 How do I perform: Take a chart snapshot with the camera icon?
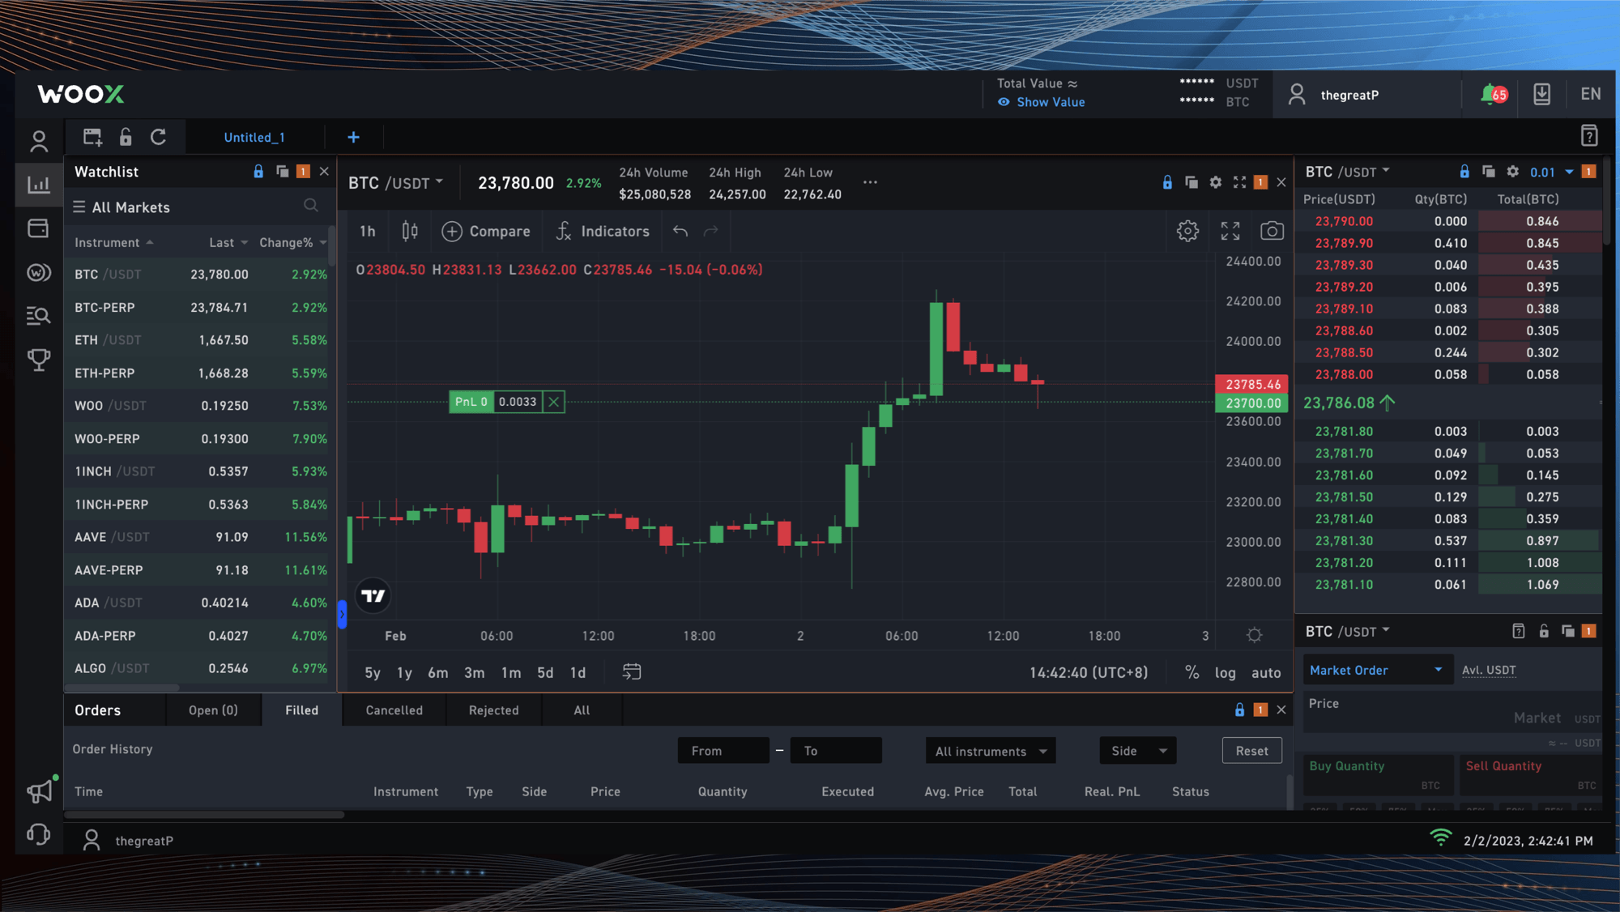point(1272,230)
